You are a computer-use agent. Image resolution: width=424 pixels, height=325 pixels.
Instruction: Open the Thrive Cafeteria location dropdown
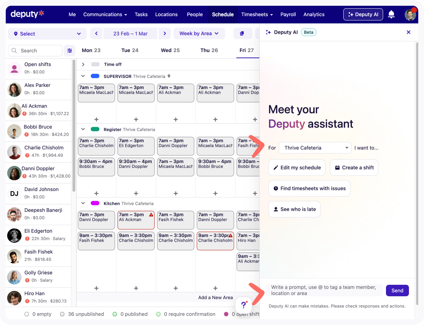315,148
